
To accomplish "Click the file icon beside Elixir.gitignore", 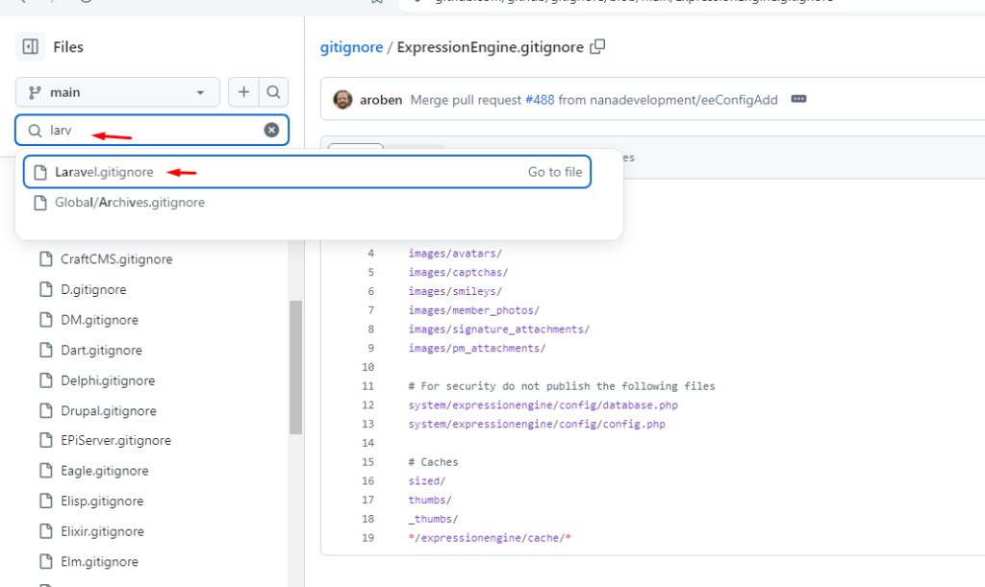I will pos(44,531).
